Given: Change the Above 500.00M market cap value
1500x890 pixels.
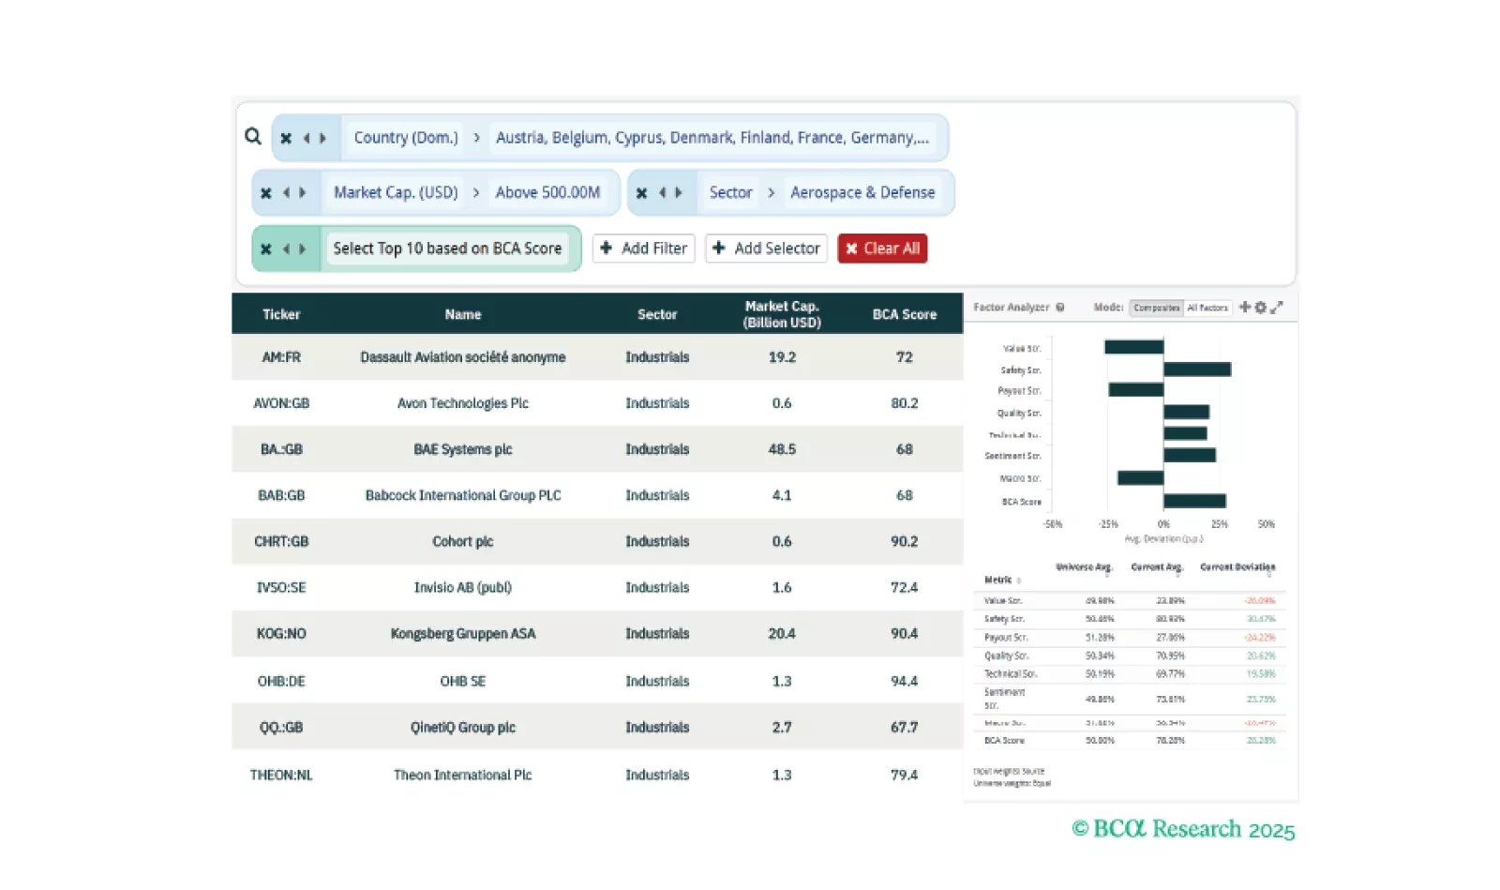Looking at the screenshot, I should click(547, 193).
